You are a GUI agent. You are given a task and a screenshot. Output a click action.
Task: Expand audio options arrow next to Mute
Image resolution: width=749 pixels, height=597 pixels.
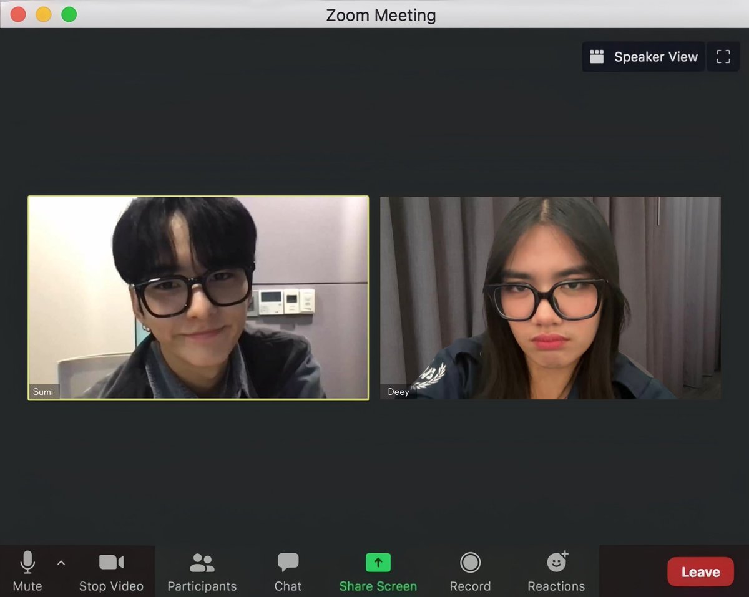tap(61, 563)
